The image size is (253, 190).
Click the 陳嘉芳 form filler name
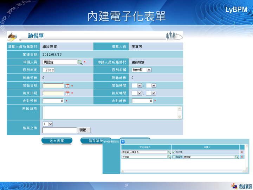point(137,47)
